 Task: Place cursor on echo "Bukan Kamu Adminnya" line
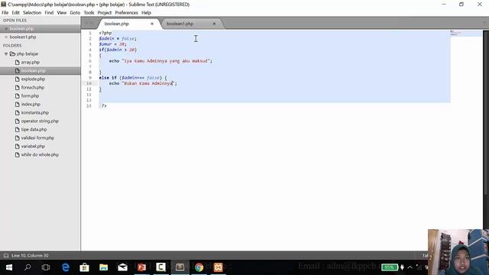coord(143,83)
